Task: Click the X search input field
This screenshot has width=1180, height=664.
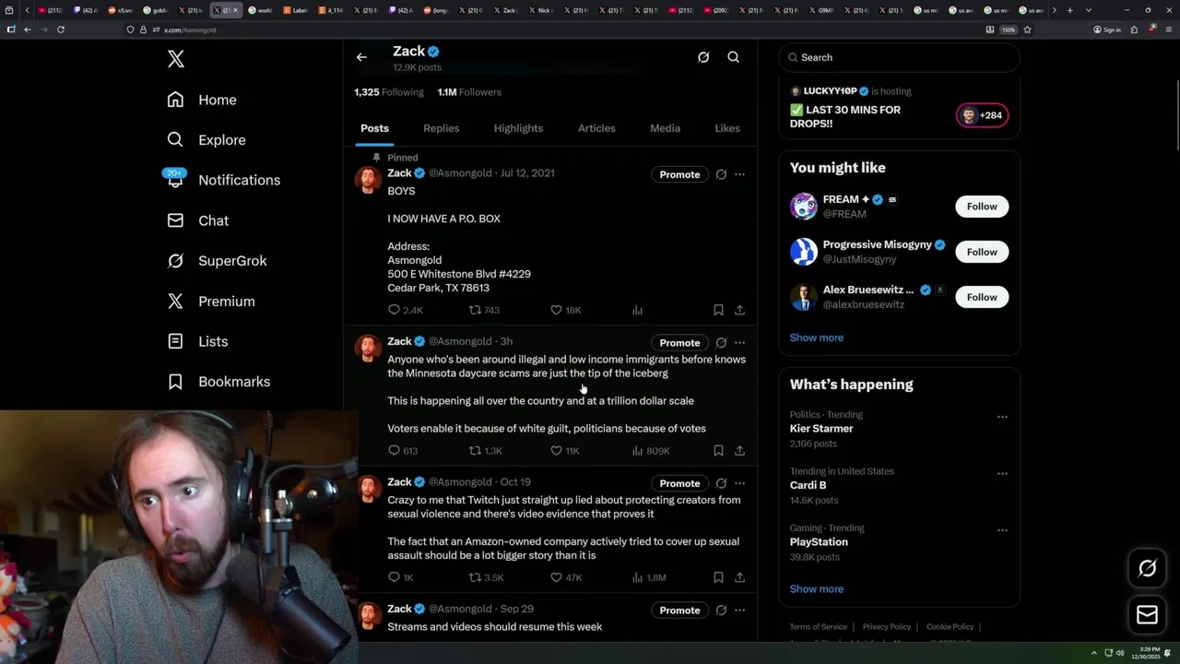Action: coord(900,57)
